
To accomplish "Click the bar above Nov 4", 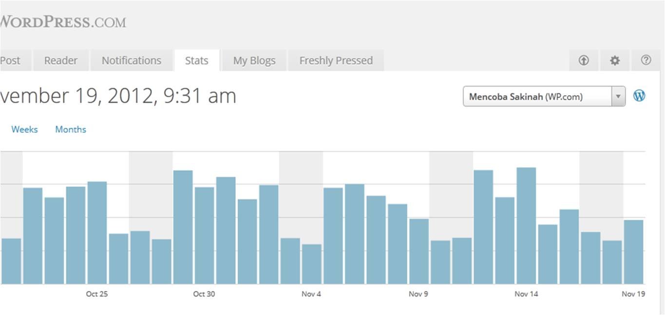I will 311,264.
